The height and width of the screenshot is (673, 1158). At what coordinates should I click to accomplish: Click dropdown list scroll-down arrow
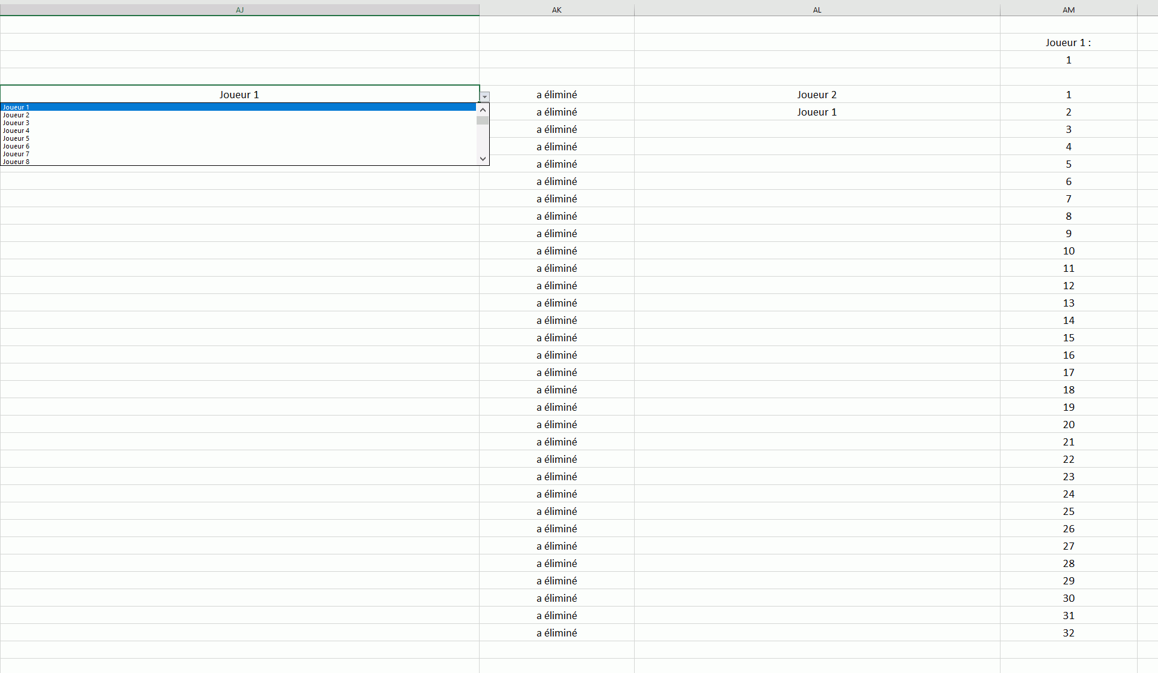pos(483,159)
